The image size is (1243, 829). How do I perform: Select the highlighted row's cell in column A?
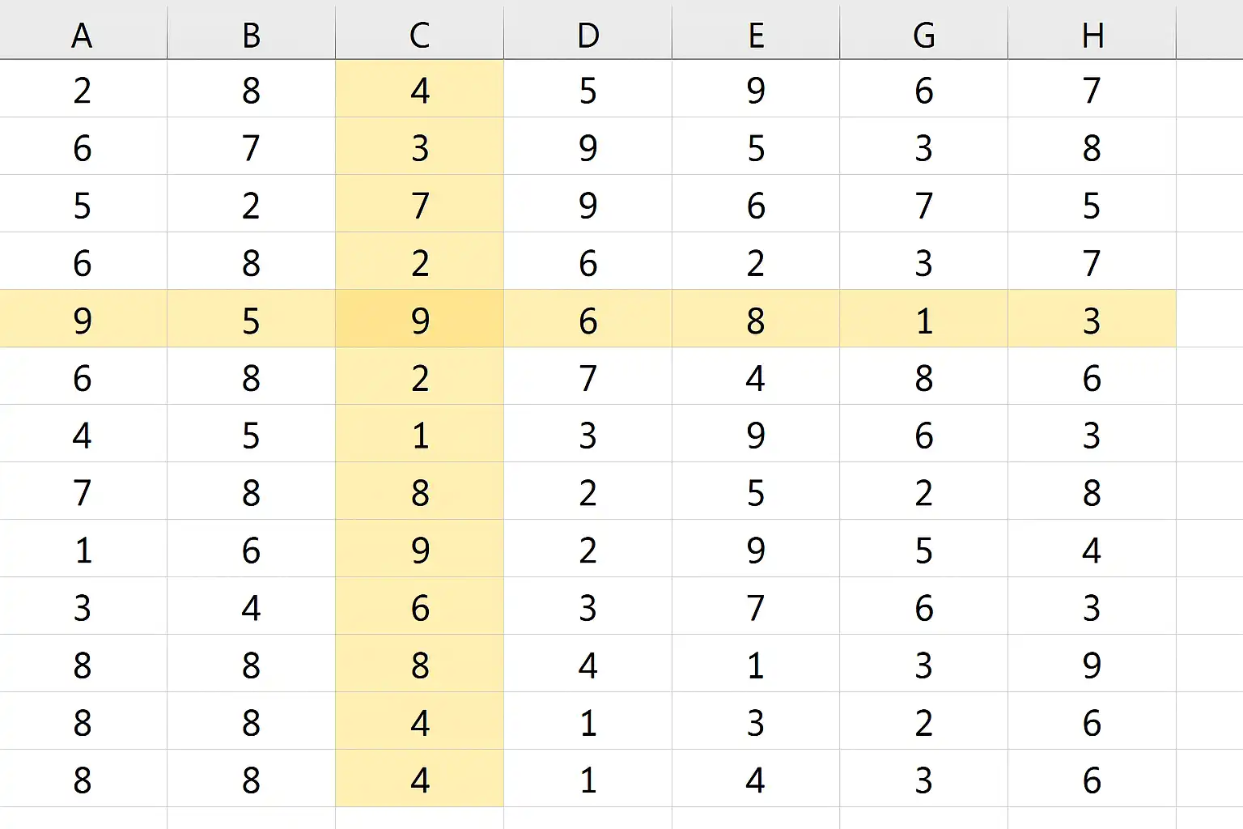tap(83, 321)
